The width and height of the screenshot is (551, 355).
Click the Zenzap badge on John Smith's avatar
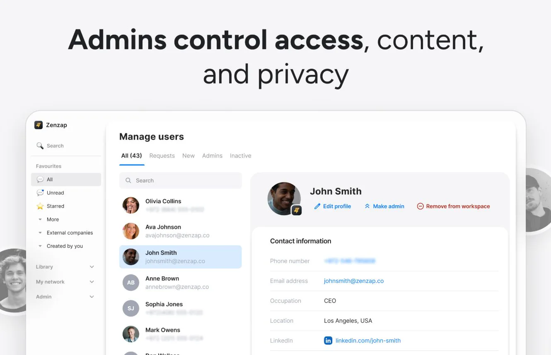coord(296,210)
